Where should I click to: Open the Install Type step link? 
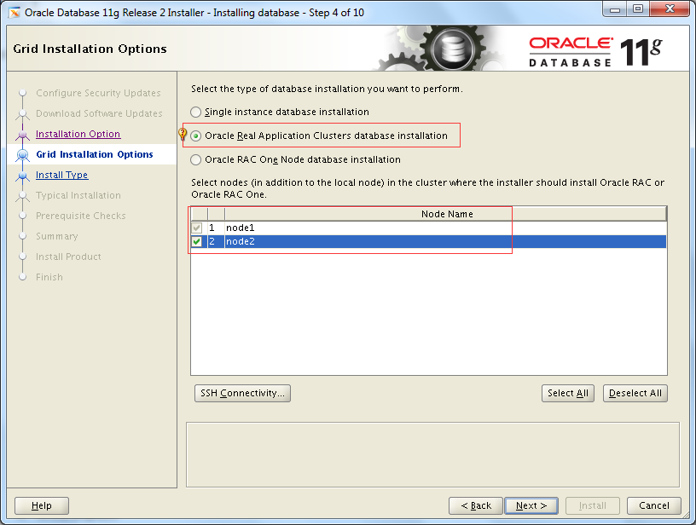point(62,175)
